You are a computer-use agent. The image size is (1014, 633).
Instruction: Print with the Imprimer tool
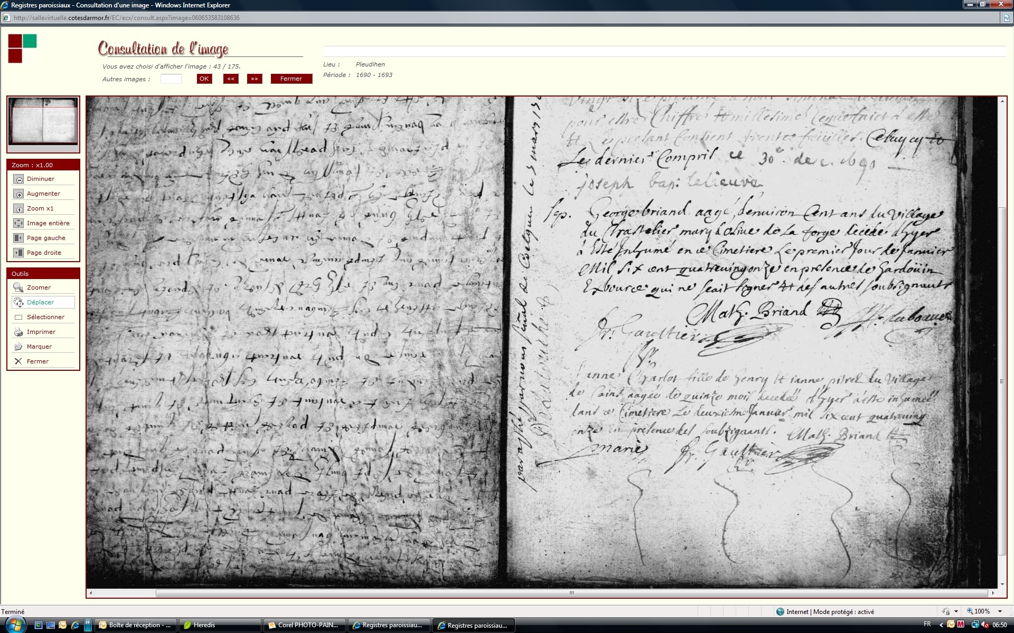coord(18,332)
